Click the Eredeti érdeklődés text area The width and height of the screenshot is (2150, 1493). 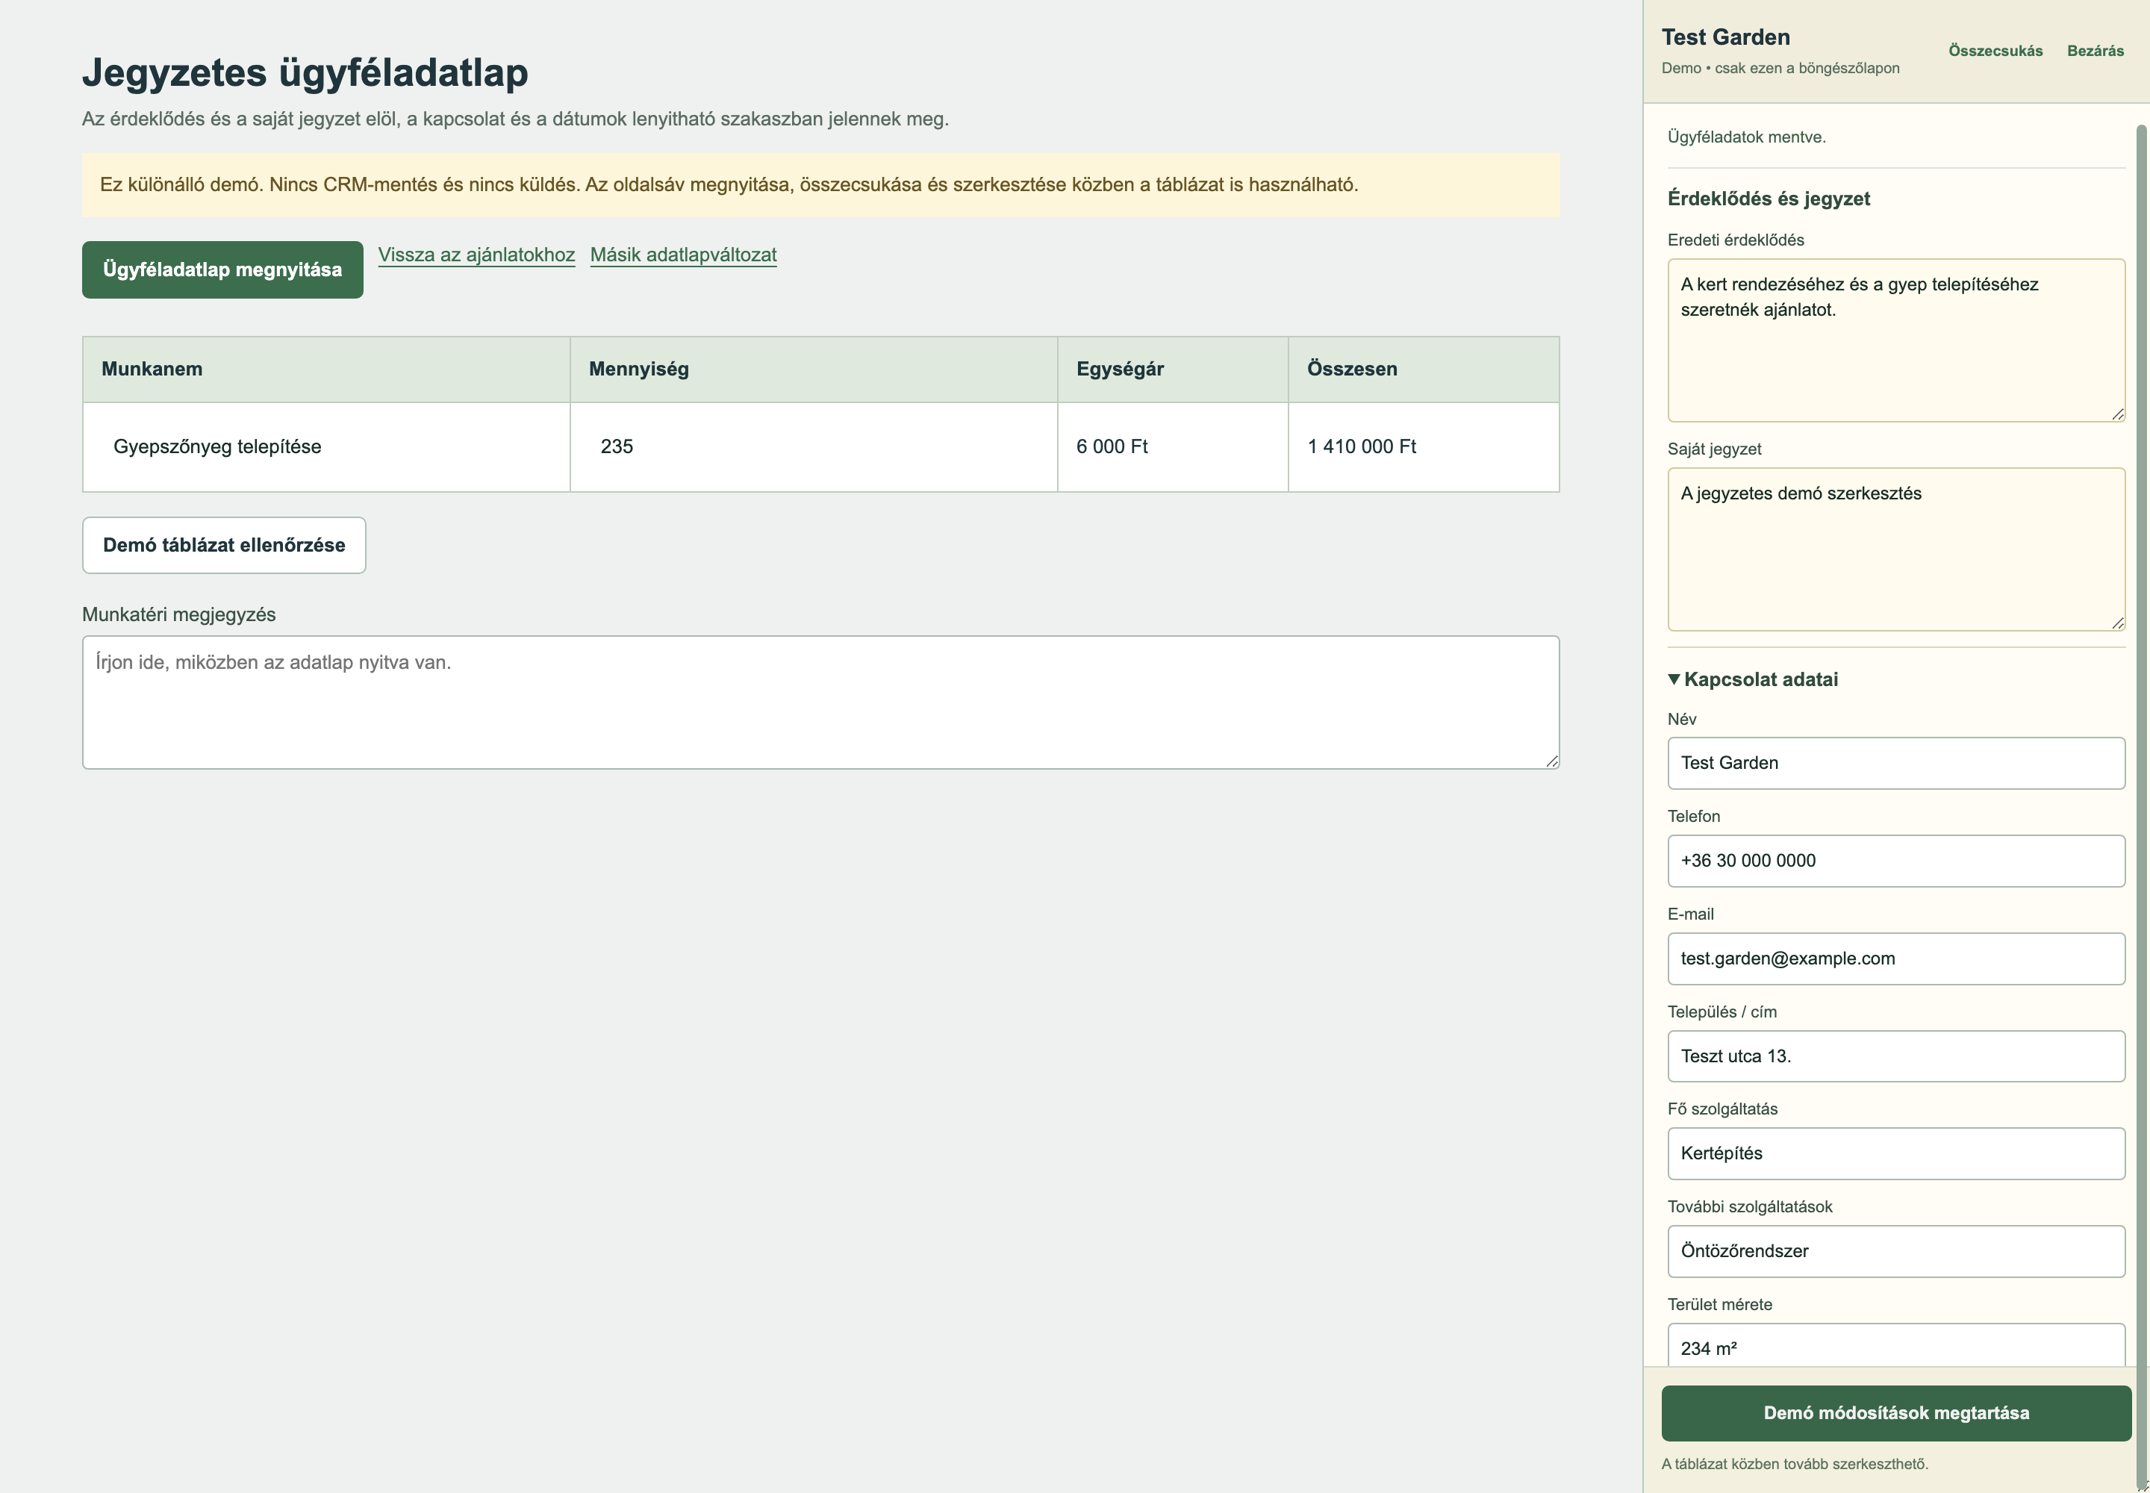1895,340
